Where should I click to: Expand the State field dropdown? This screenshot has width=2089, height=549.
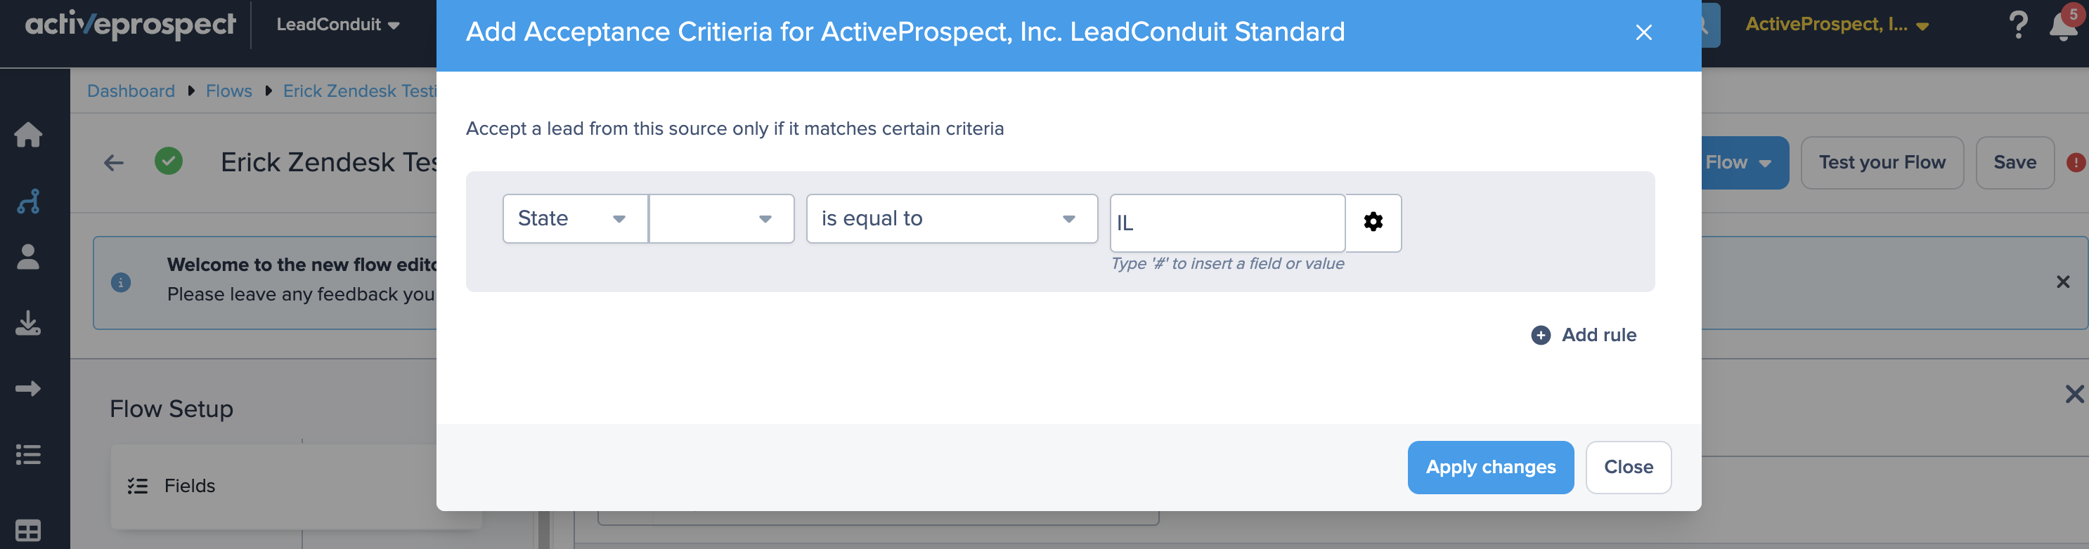click(x=575, y=218)
